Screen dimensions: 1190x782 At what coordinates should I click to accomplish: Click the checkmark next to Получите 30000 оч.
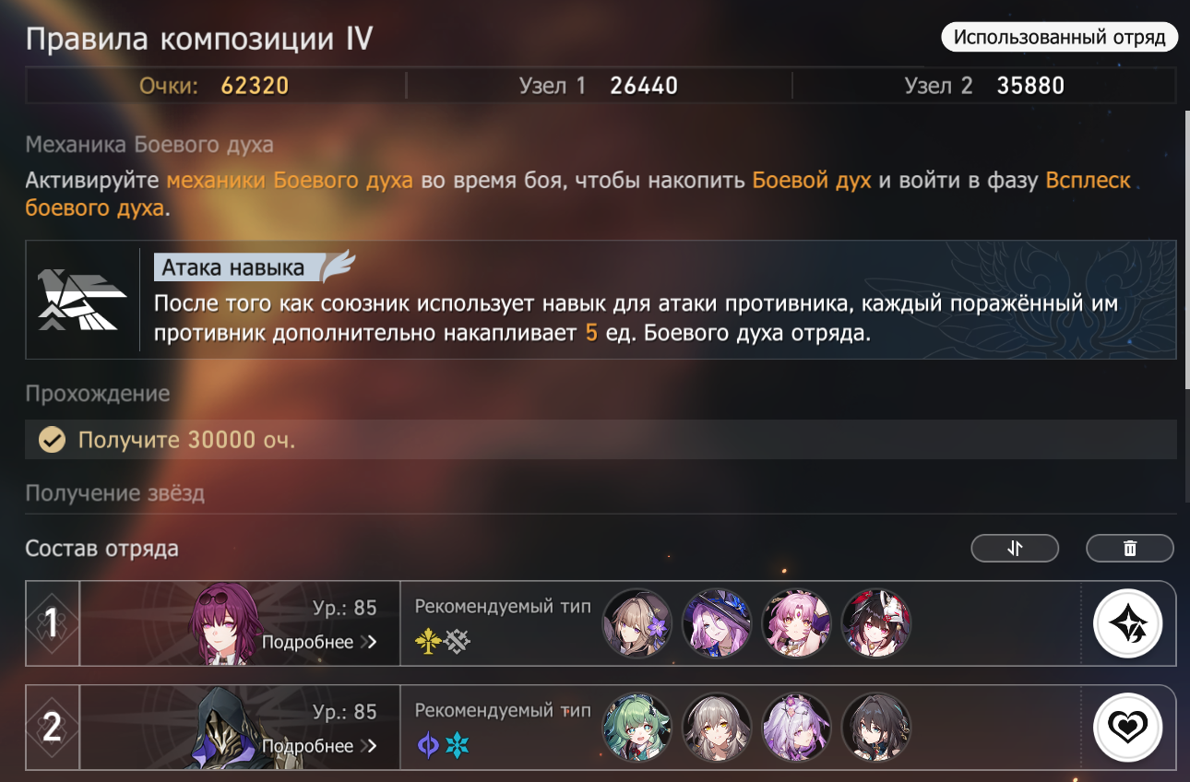click(x=52, y=440)
